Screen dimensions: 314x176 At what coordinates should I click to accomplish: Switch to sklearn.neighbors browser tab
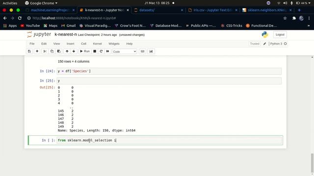click(x=267, y=10)
